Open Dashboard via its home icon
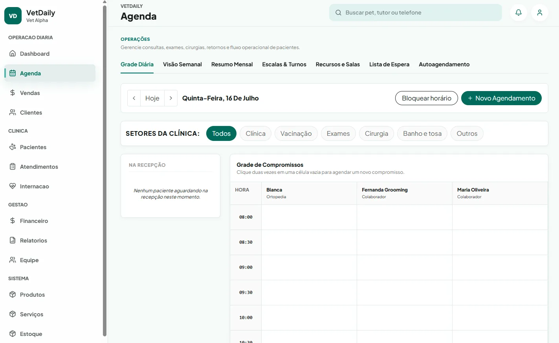Viewport: 559px width, 343px height. click(13, 53)
